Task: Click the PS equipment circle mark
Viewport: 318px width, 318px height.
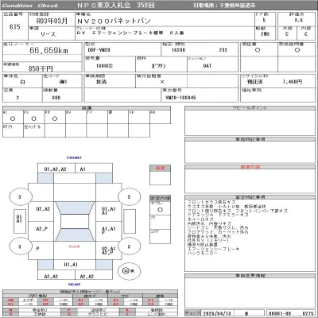Action: click(x=33, y=118)
